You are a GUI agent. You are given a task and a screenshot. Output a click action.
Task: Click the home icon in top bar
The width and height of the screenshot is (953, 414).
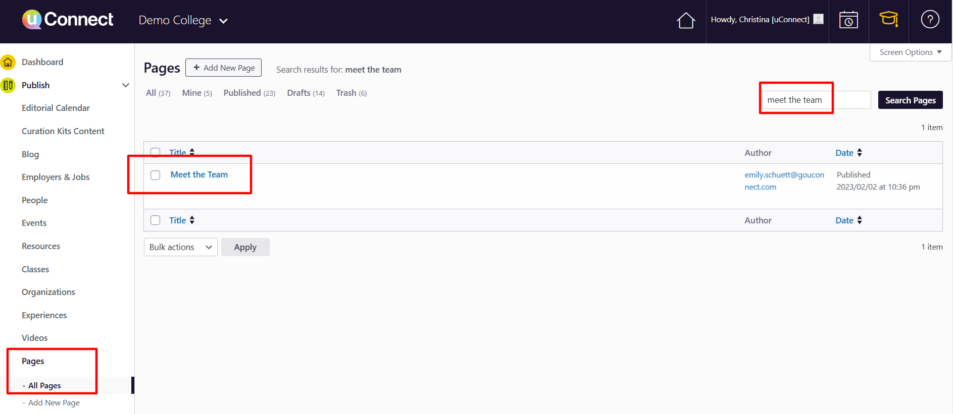686,21
